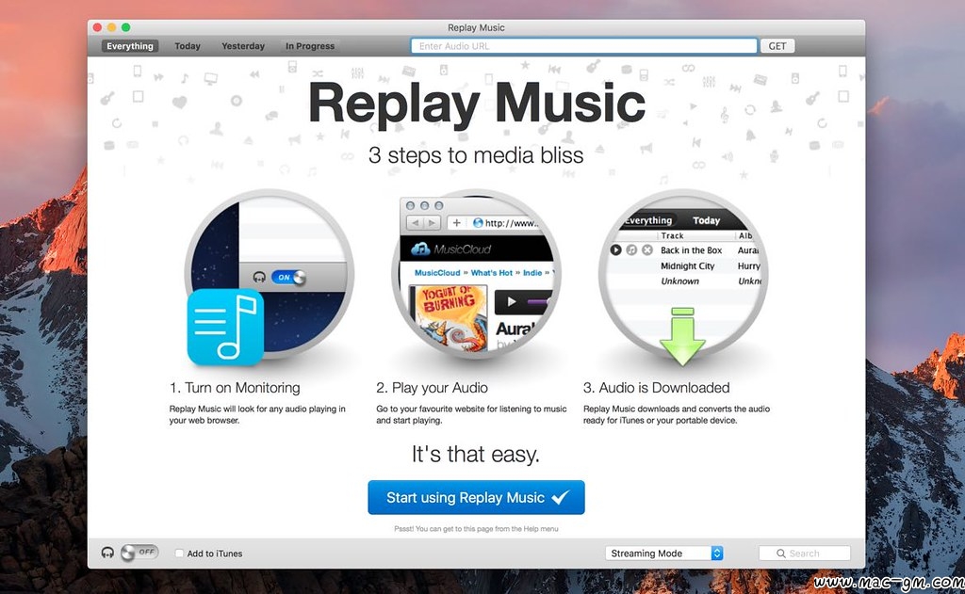Click the "Replay Music" title bar text

(x=476, y=27)
